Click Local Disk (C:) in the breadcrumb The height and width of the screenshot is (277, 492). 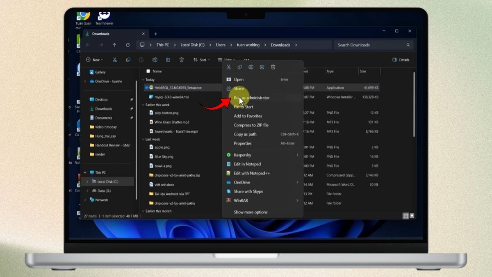pyautogui.click(x=192, y=45)
